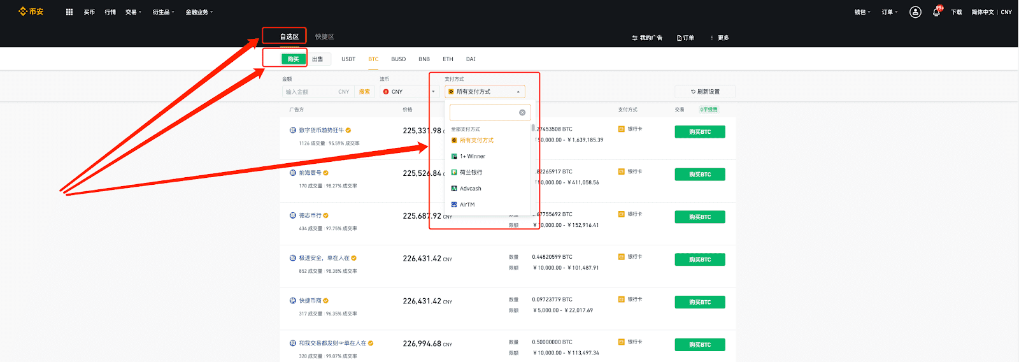The width and height of the screenshot is (1019, 362).
Task: Select the USDT coin tab
Action: point(348,59)
